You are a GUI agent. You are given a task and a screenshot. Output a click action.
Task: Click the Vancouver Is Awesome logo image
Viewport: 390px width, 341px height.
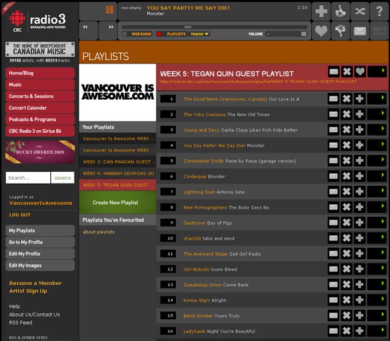pos(118,93)
